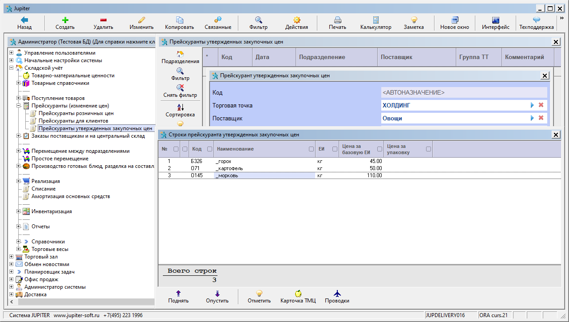The height and width of the screenshot is (322, 569).
Task: Expand Торговый зал tree node
Action: (12, 257)
